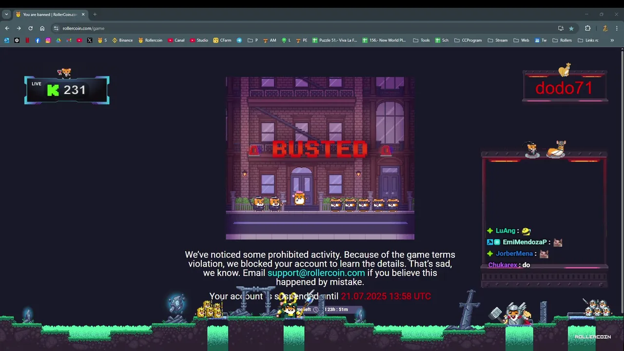Image resolution: width=624 pixels, height=351 pixels.
Task: Open the CFarm bookmark
Action: [x=222, y=40]
